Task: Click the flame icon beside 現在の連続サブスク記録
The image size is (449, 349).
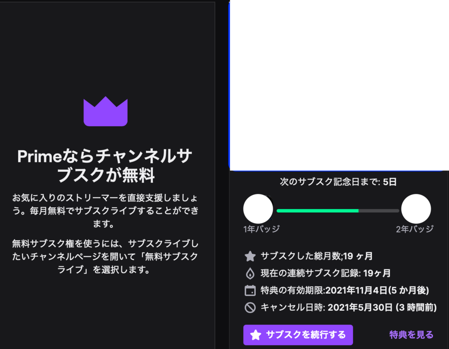Action: click(250, 274)
